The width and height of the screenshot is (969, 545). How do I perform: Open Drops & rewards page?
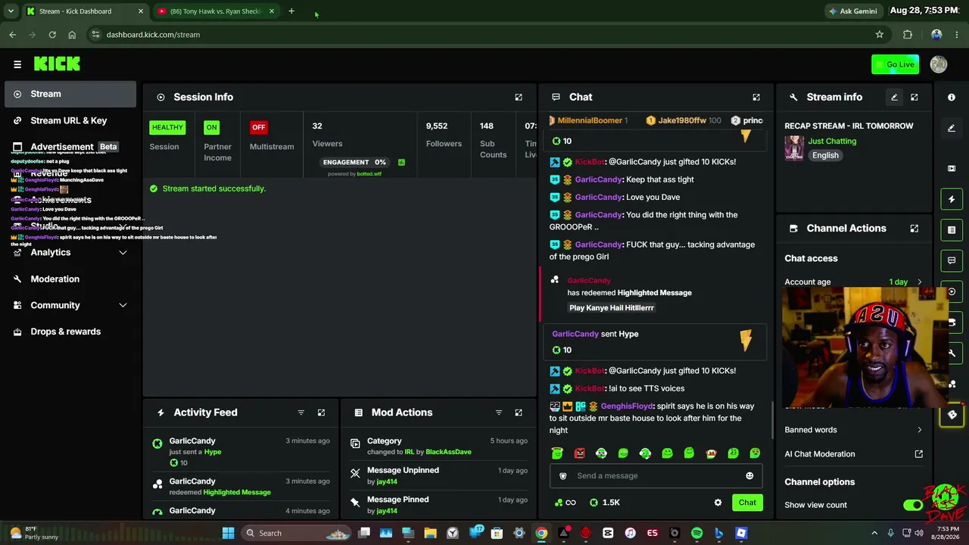click(x=65, y=332)
